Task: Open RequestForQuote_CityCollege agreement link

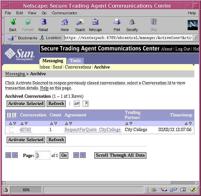Action: coord(92,130)
